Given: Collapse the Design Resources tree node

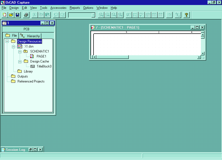Looking at the screenshot, I should click(x=7, y=41).
